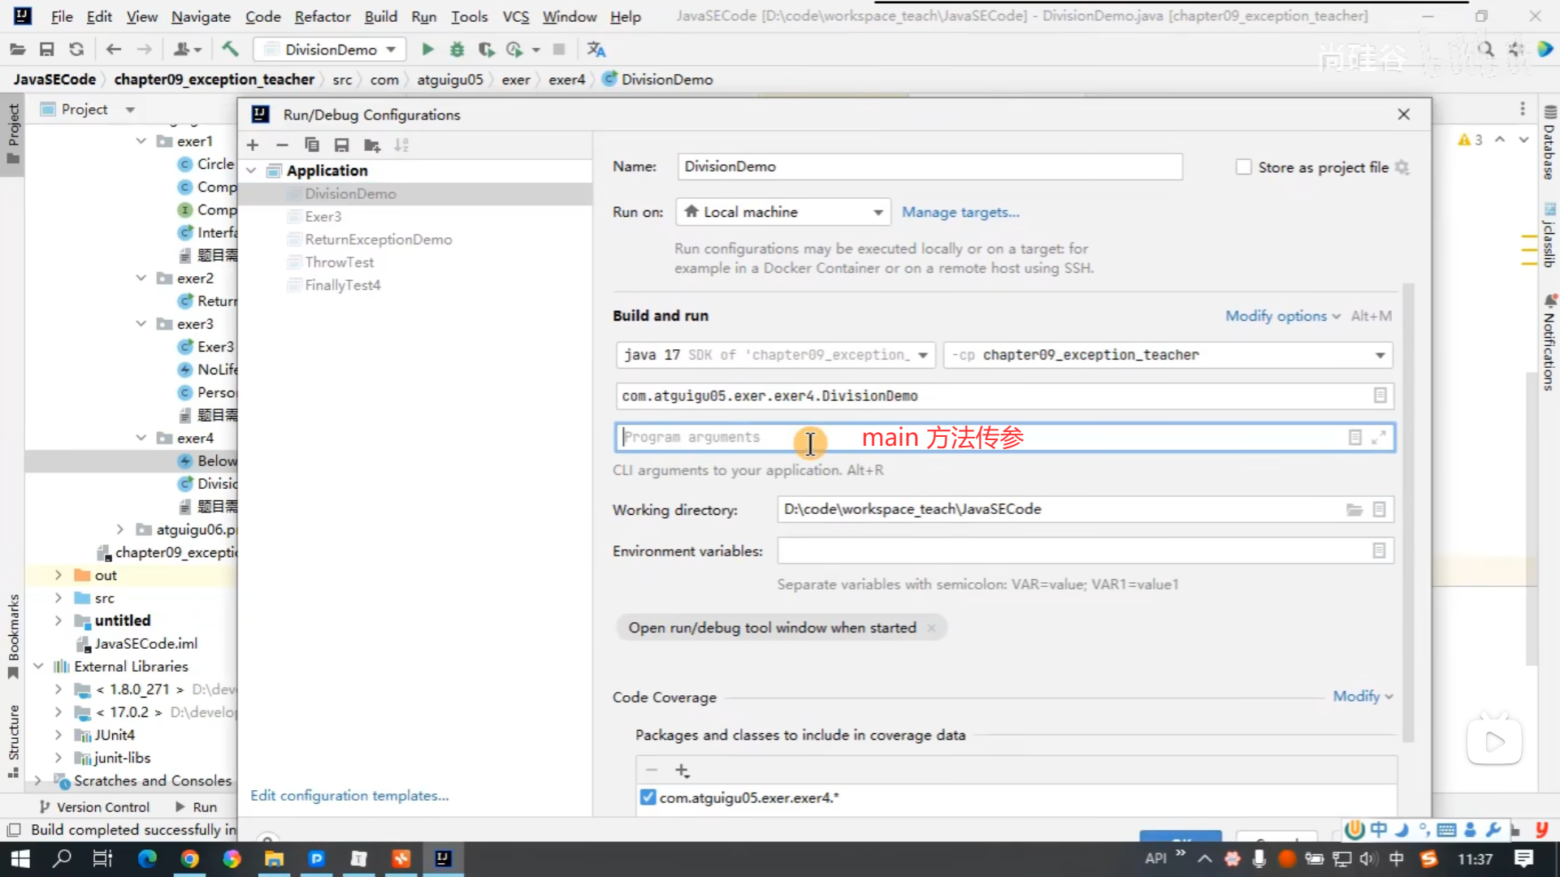Click the Build hammer icon

click(x=231, y=50)
